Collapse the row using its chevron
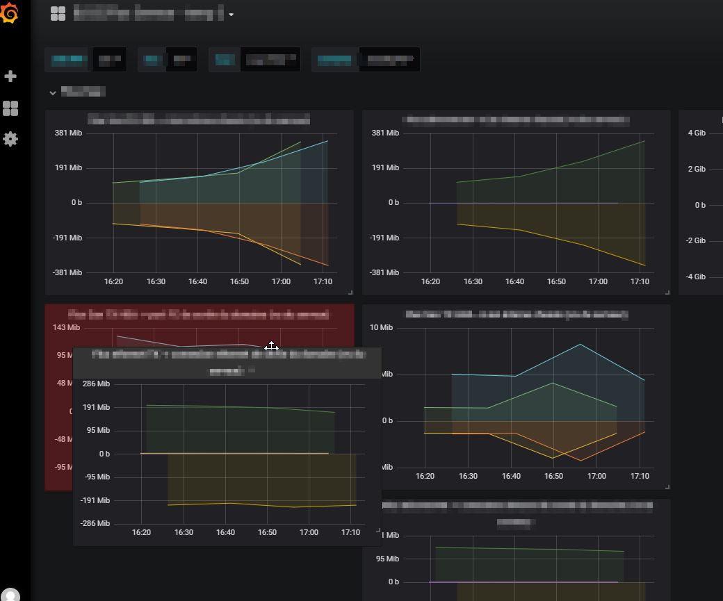This screenshot has width=723, height=601. (x=53, y=92)
